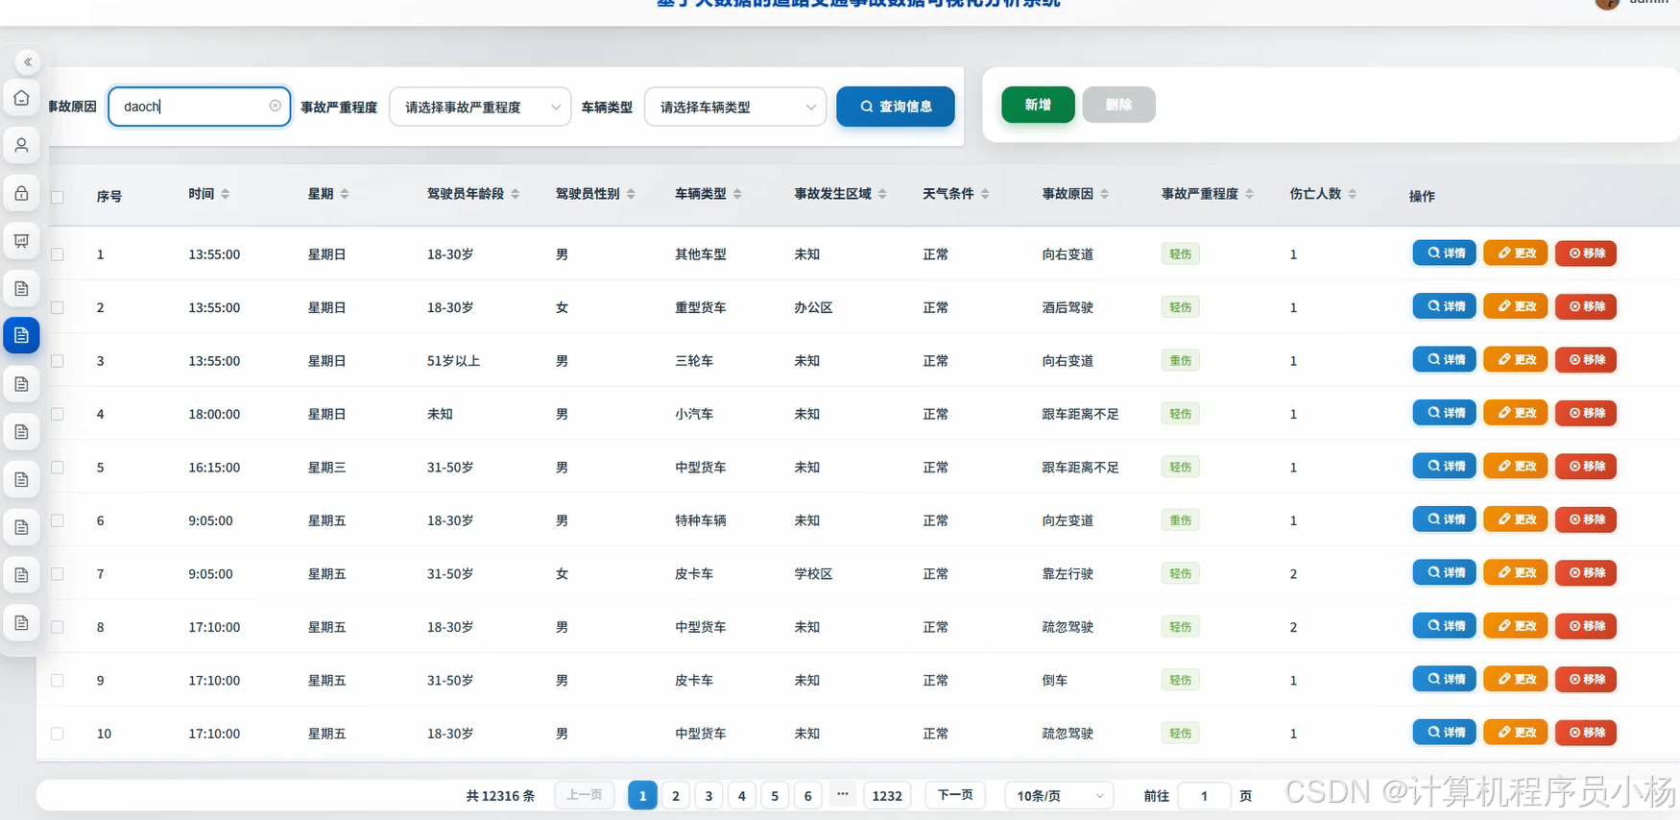Click the 酒后驾驶 cell in row 2
Image resolution: width=1680 pixels, height=820 pixels.
[1068, 307]
